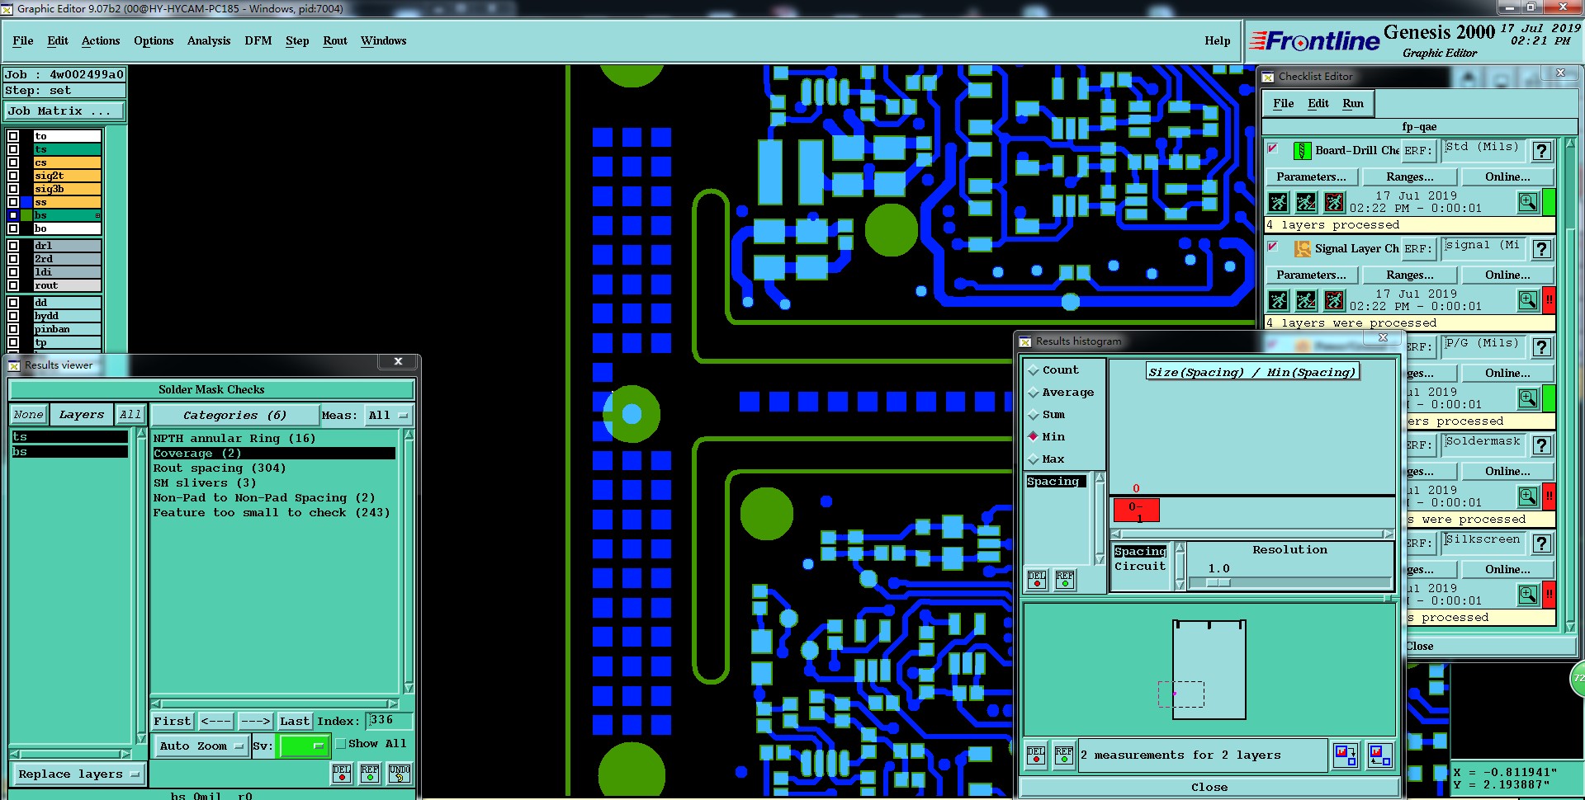Click the UNDO icon in Results viewer

click(400, 774)
